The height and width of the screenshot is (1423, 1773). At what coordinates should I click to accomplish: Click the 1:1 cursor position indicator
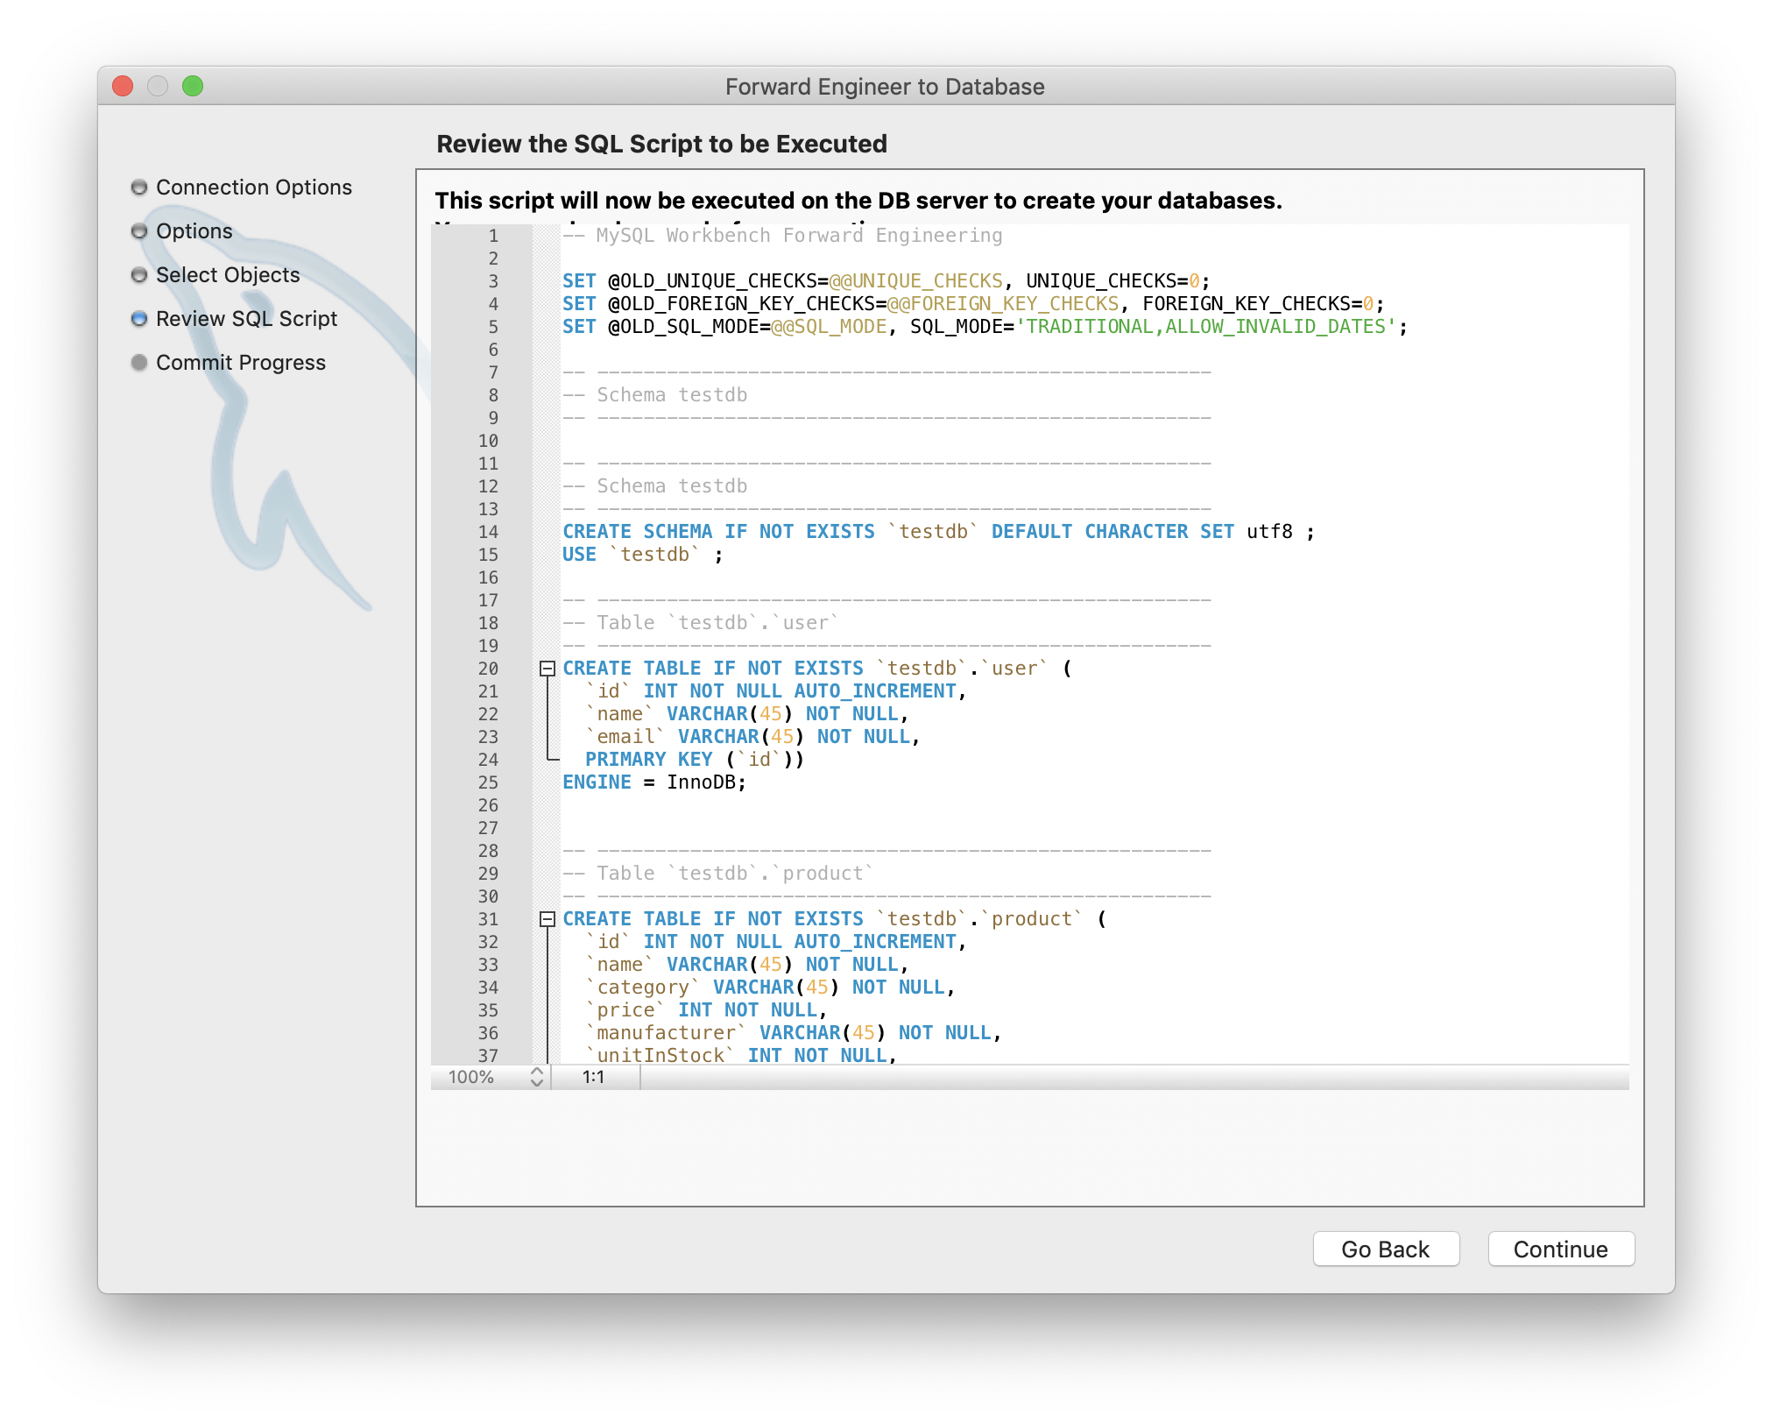coord(593,1077)
